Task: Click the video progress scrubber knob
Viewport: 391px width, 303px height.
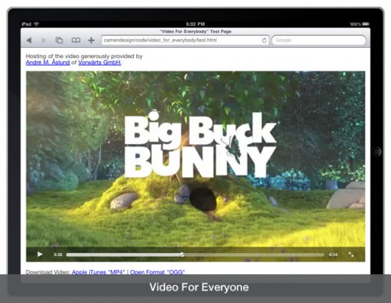Action: (x=182, y=254)
